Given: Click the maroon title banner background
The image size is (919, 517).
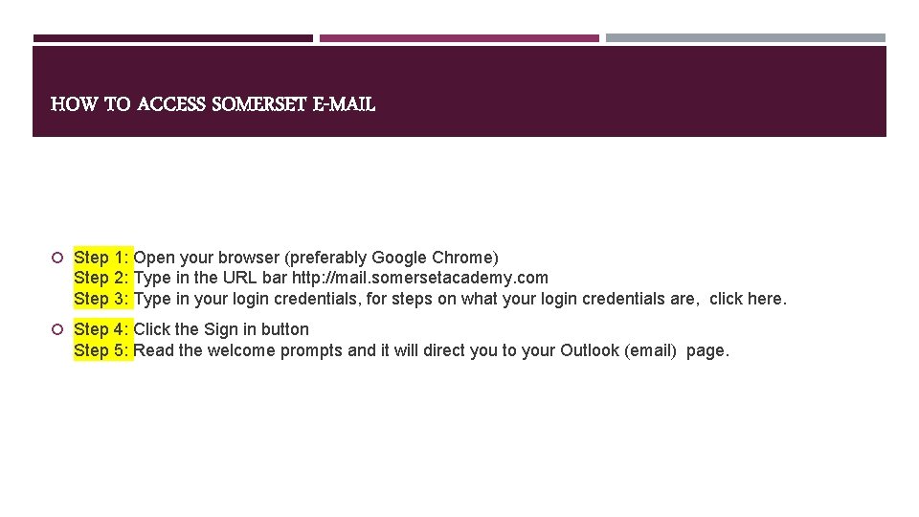Looking at the screenshot, I should pyautogui.click(x=459, y=92).
